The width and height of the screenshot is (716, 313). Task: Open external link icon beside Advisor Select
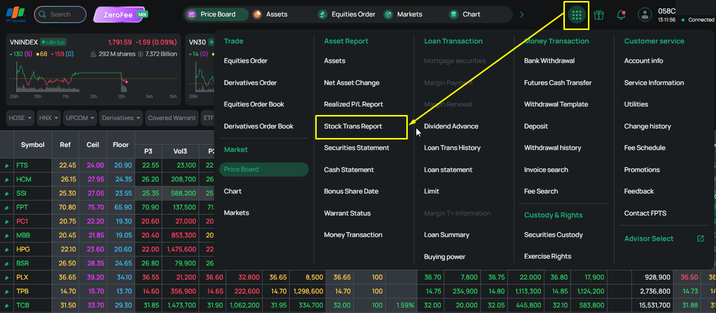click(x=700, y=238)
